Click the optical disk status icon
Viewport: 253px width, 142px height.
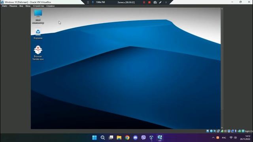(x=211, y=131)
